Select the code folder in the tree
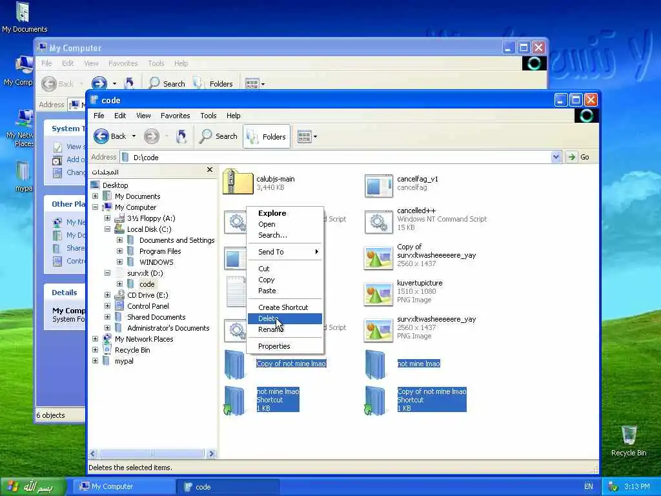 (147, 284)
